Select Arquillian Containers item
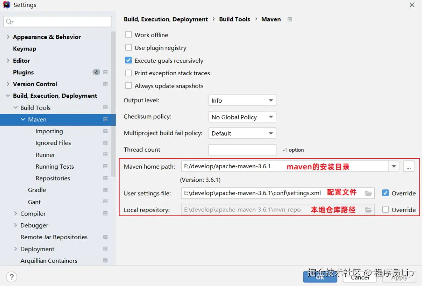This screenshot has height=286, width=422. [x=49, y=261]
